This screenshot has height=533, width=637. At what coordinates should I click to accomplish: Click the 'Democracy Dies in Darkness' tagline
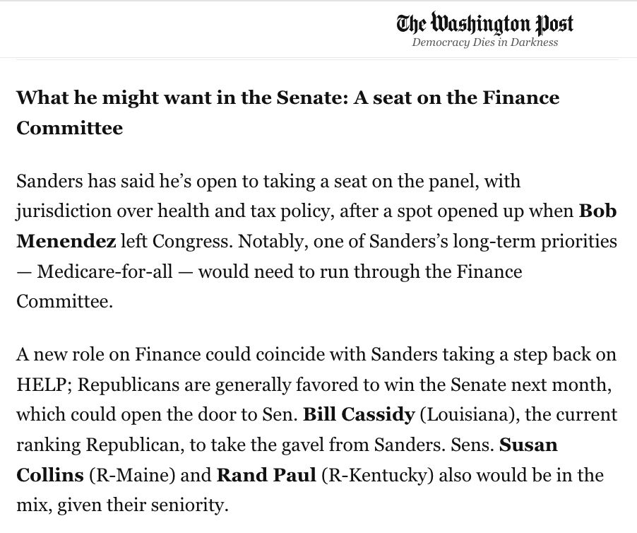[x=484, y=42]
